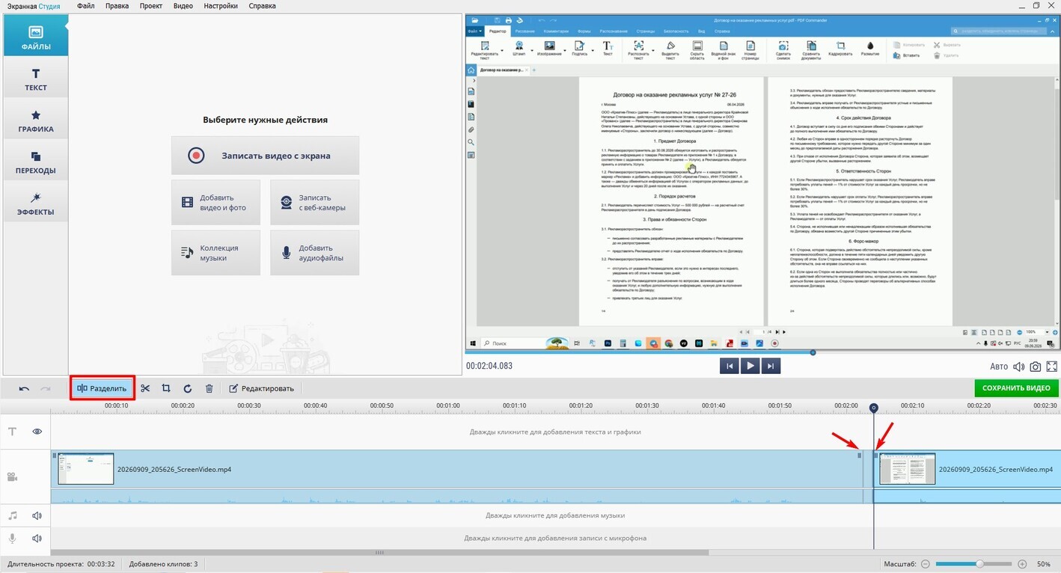Click the rotate icon in timeline toolbar
This screenshot has width=1061, height=573.
coord(188,388)
